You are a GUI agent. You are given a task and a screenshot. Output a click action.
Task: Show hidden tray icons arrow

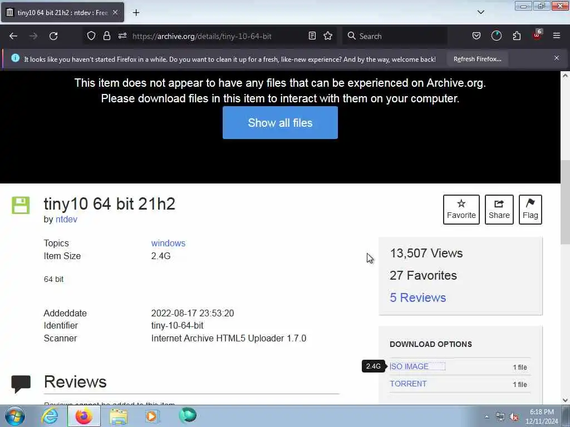[x=487, y=416]
